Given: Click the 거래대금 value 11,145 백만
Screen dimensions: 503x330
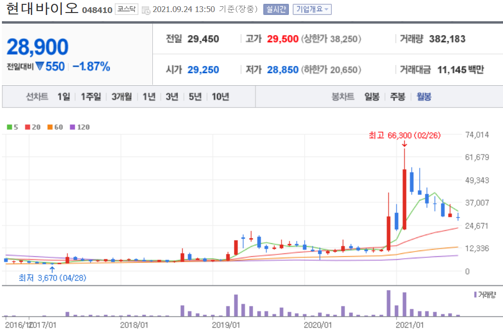Looking at the screenshot, I should point(461,69).
